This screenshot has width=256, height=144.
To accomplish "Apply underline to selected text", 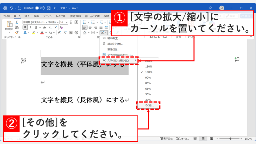I will click(x=35, y=27).
